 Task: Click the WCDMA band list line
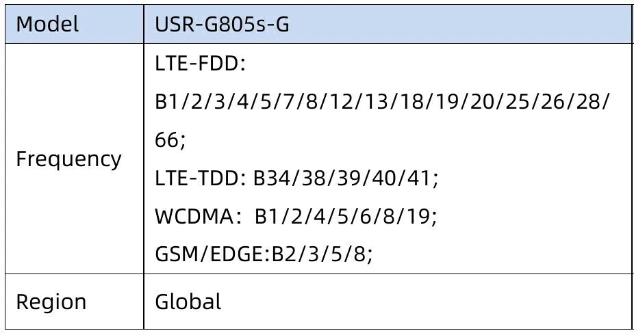296,216
